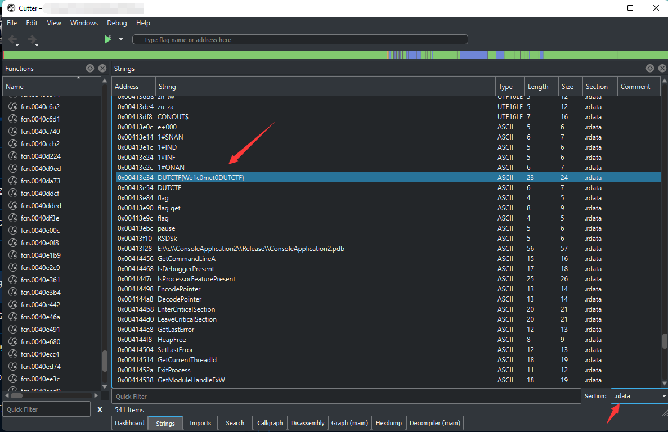Open the Windows menu
The width and height of the screenshot is (668, 432).
[84, 23]
